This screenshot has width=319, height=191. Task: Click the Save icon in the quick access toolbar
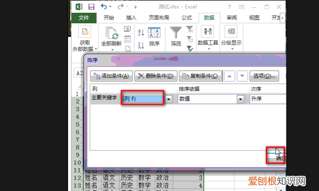pyautogui.click(x=91, y=7)
